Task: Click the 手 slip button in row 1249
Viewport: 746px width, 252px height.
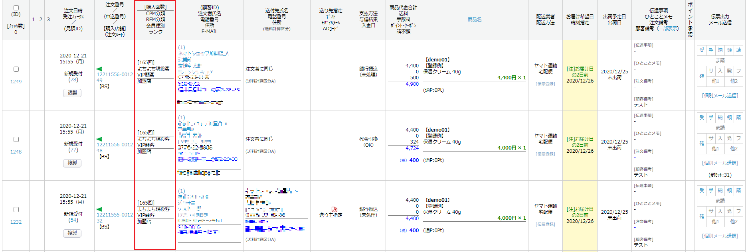Action: [711, 50]
